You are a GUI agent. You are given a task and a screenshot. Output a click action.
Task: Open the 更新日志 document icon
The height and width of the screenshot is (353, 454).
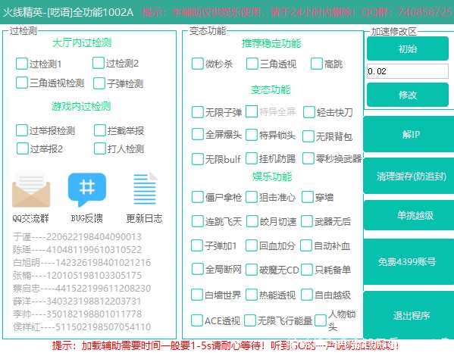pos(145,189)
